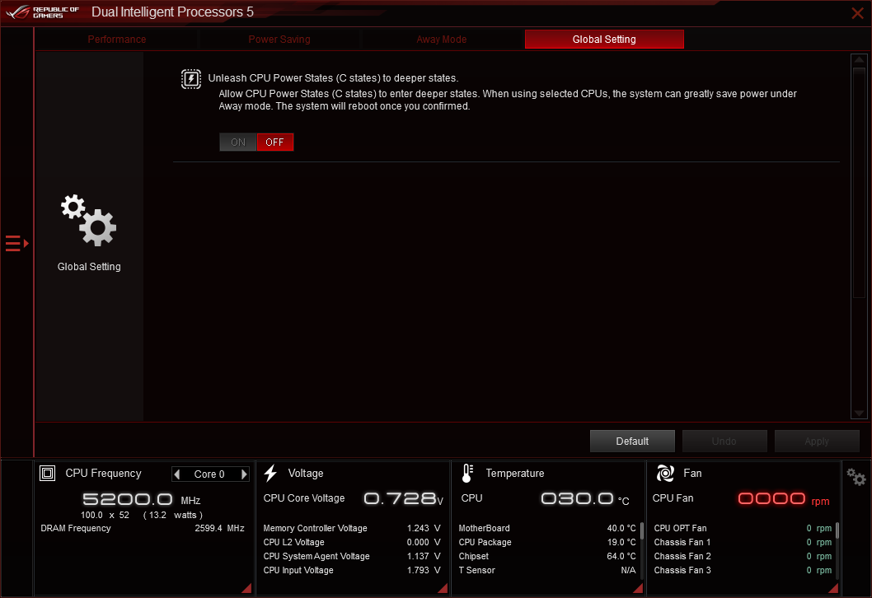
Task: Click the Apply button
Action: coord(817,441)
